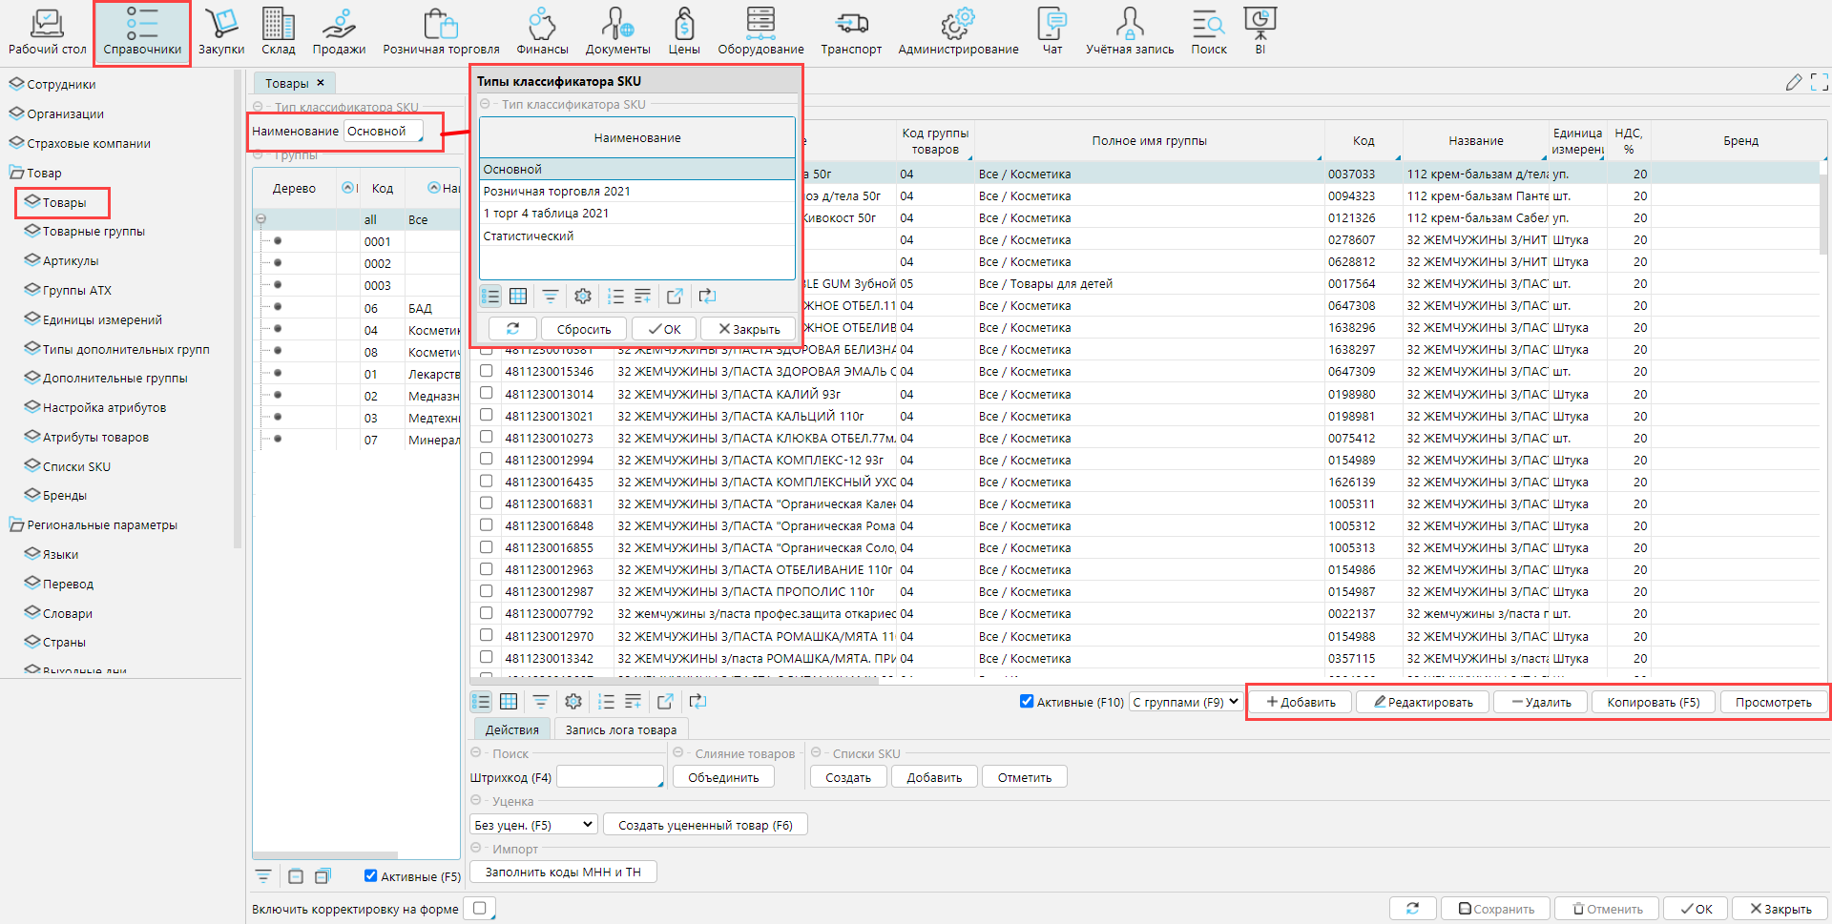Open the С группами (F9) dropdown

click(1185, 702)
